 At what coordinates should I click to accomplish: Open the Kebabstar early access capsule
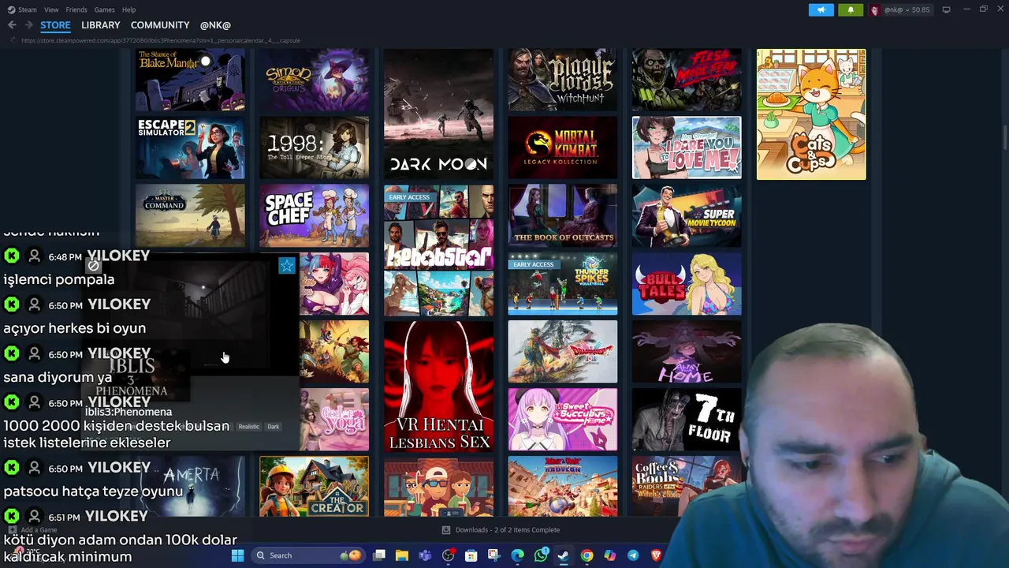438,250
